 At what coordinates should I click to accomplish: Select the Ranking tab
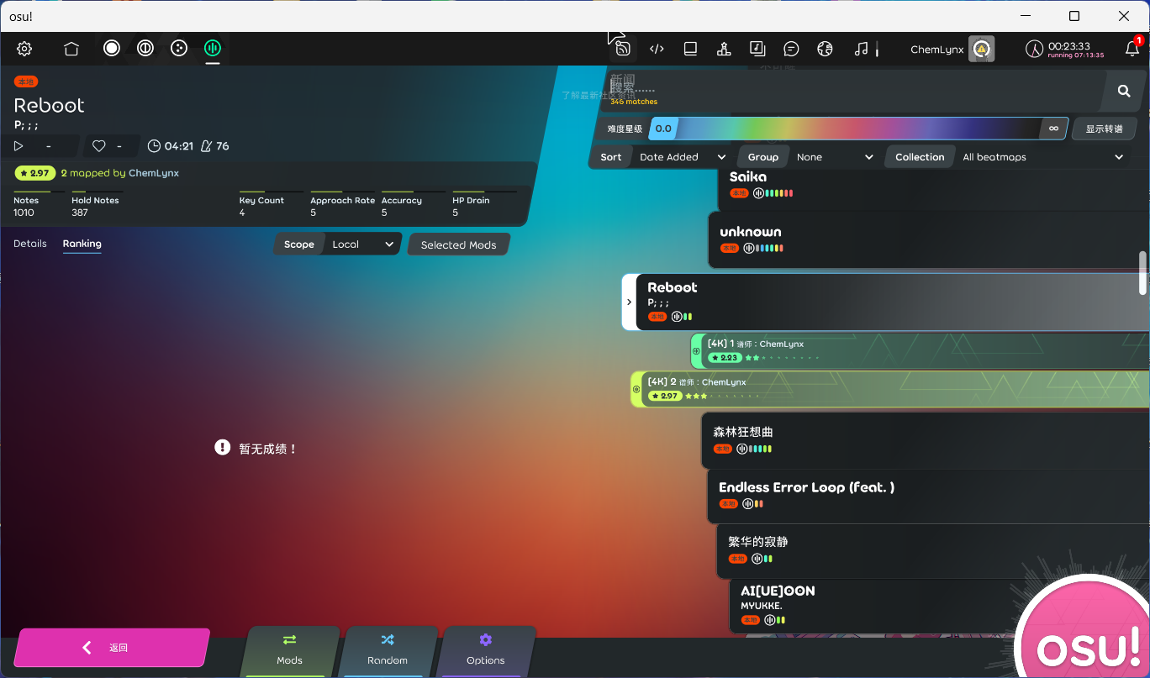click(82, 244)
